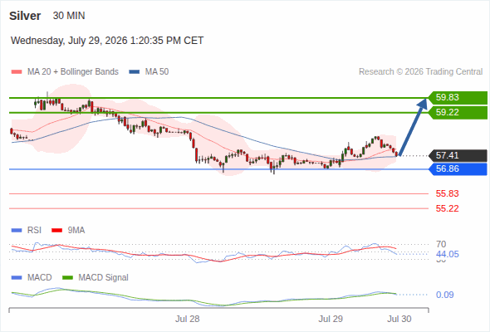Screen dimensions: 490x332
Task: Click the Wednesday, July 29, 2026 timestamp
Action: pyautogui.click(x=107, y=41)
